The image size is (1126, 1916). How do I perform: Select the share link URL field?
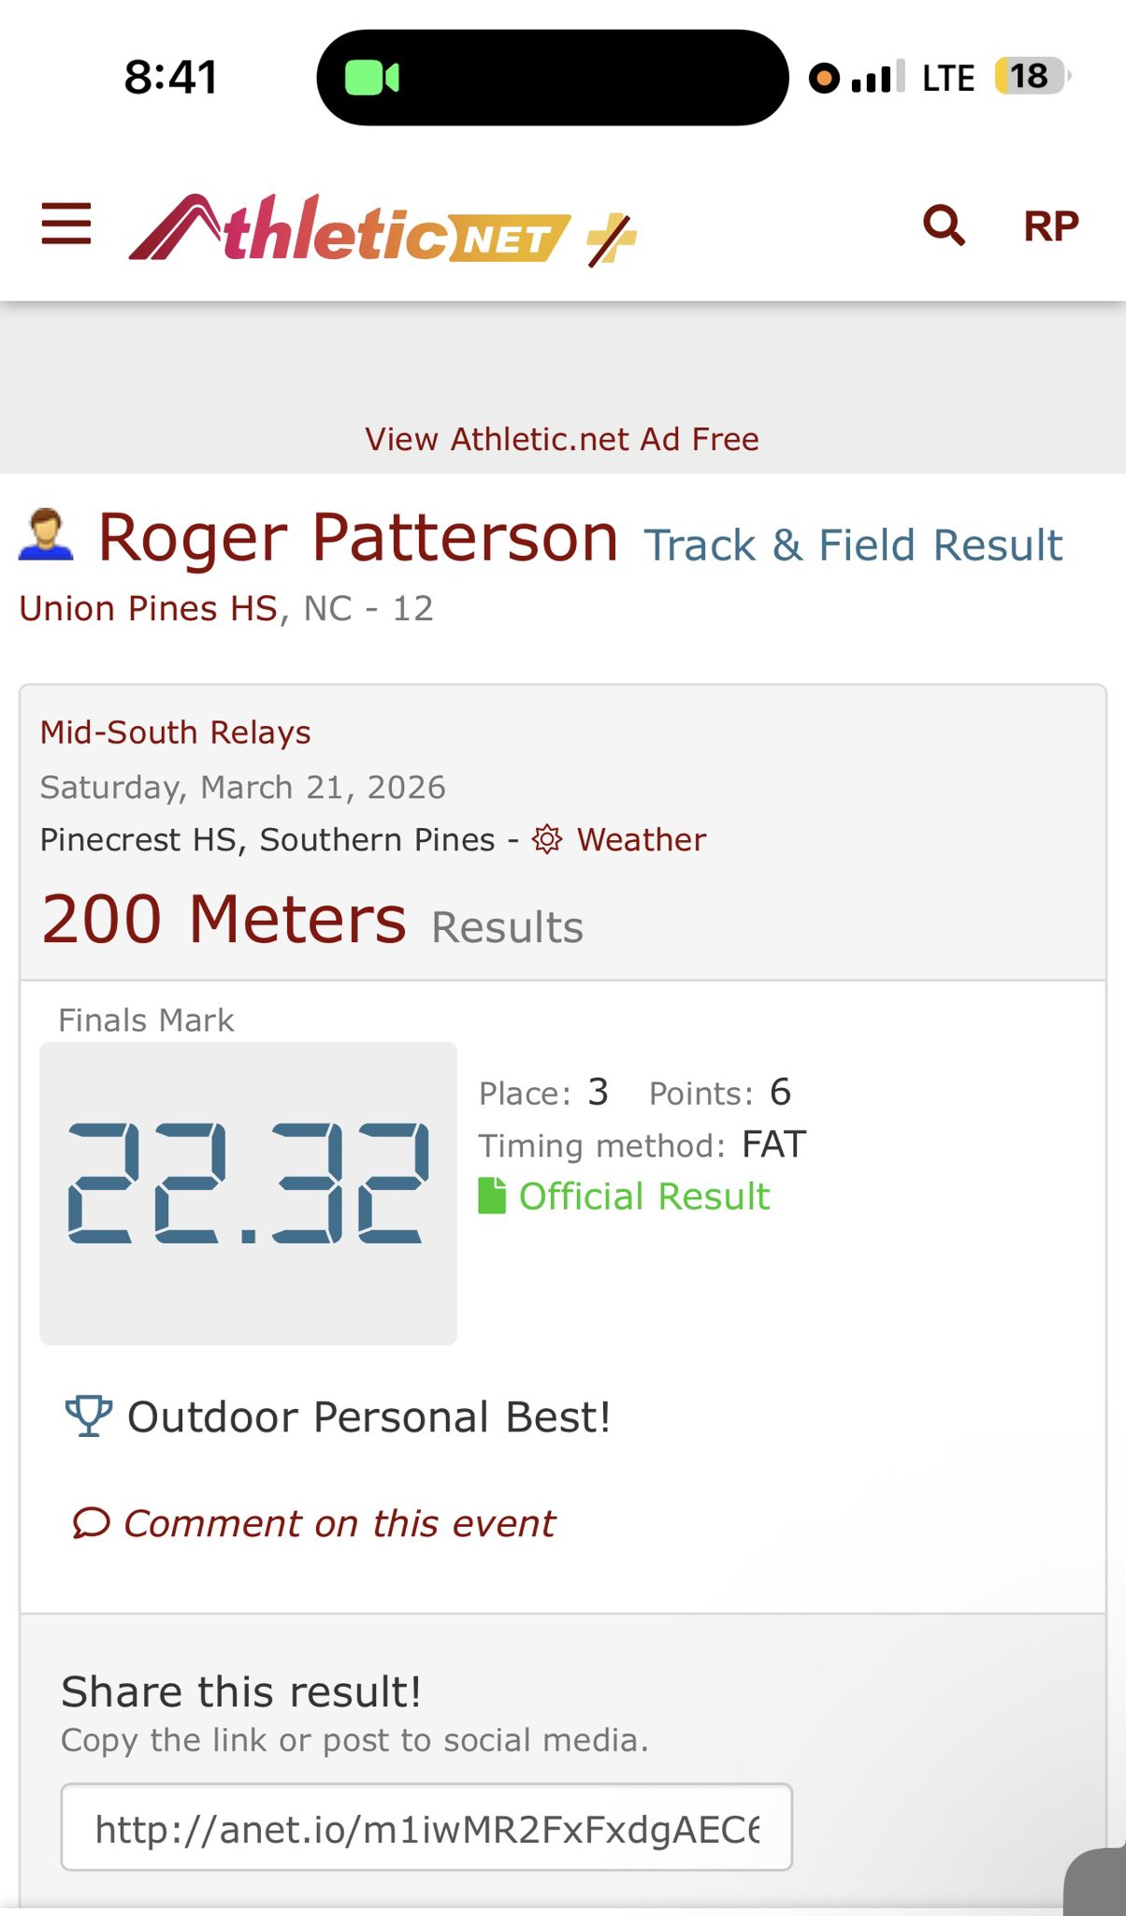tap(426, 1827)
